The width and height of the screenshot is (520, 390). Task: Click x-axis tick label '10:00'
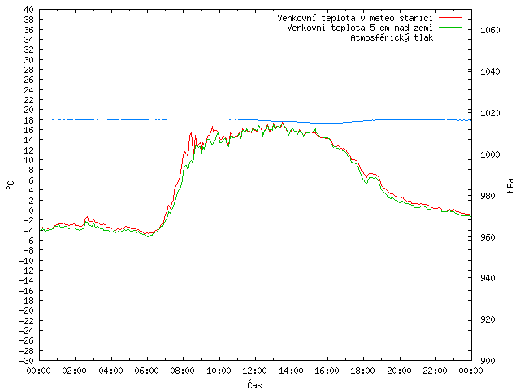tap(219, 370)
